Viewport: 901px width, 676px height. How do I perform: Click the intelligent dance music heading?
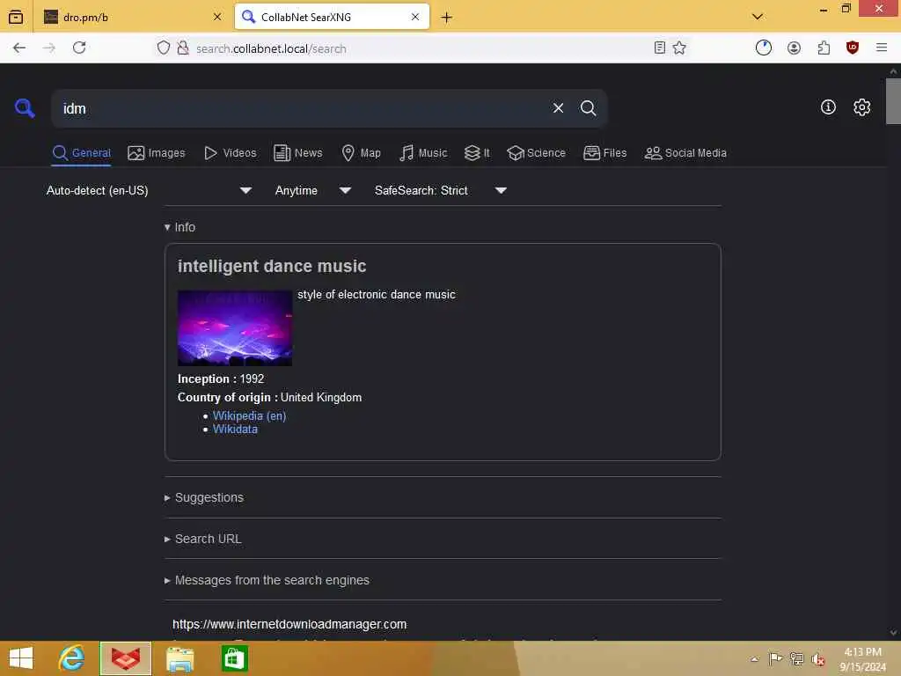(x=272, y=266)
